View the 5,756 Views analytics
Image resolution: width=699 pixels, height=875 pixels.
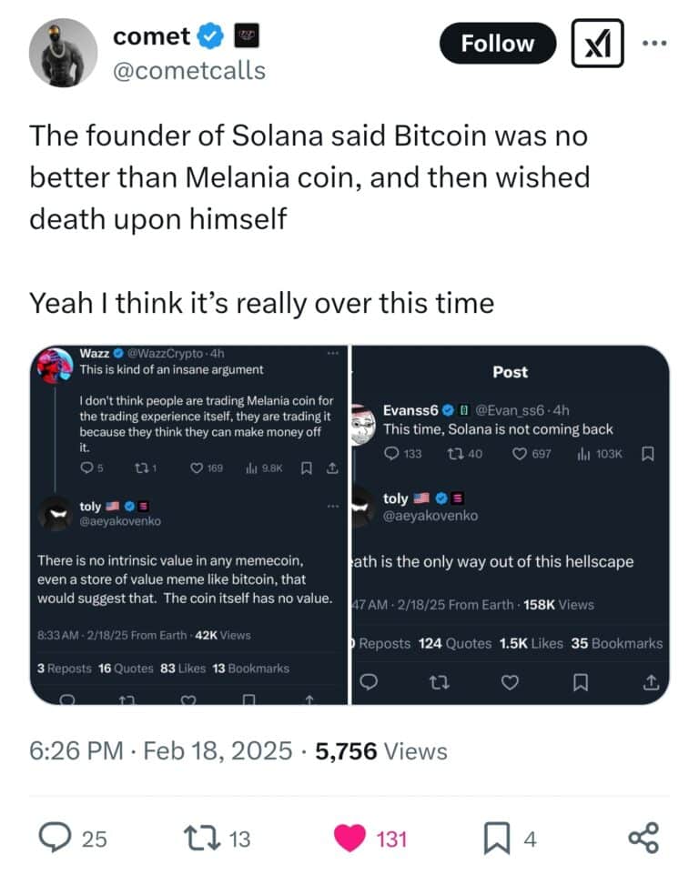point(381,751)
